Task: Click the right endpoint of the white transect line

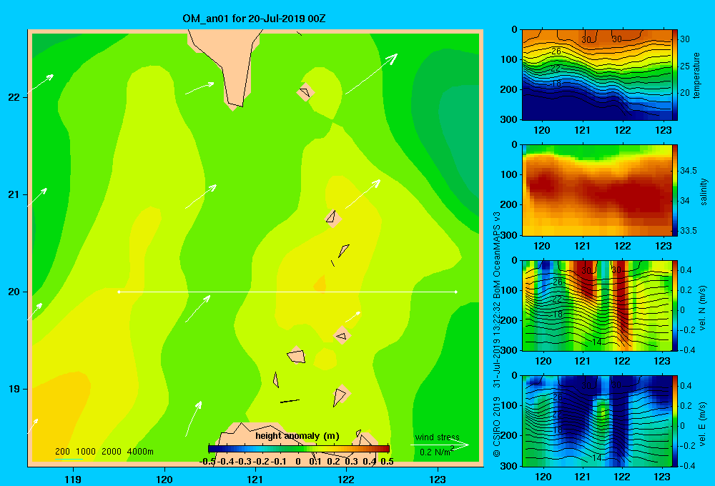Action: pos(456,292)
